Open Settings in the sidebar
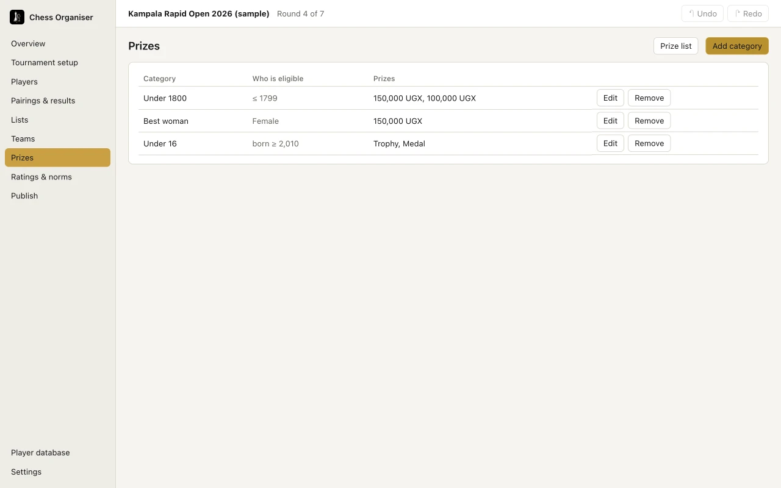The height and width of the screenshot is (488, 781). pos(57,472)
